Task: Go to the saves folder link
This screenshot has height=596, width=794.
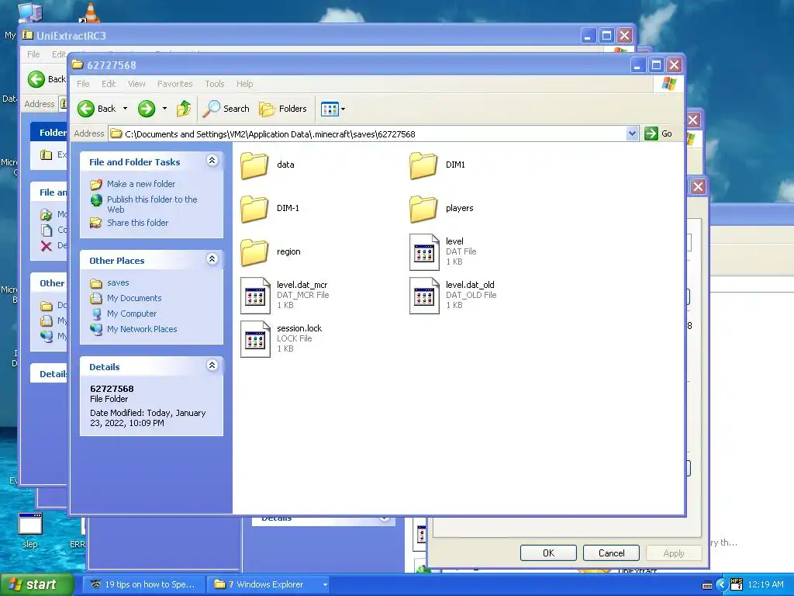Action: click(118, 282)
